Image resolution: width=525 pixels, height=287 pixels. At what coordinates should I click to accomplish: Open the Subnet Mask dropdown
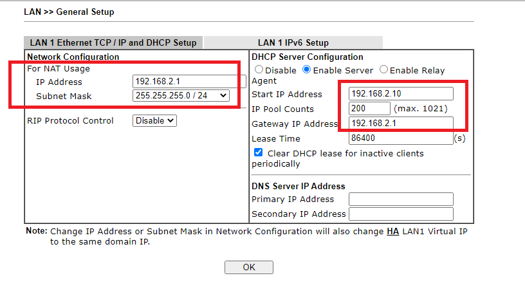[181, 96]
